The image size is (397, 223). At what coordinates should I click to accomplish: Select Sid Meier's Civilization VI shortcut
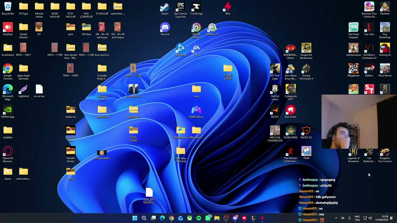(x=369, y=51)
